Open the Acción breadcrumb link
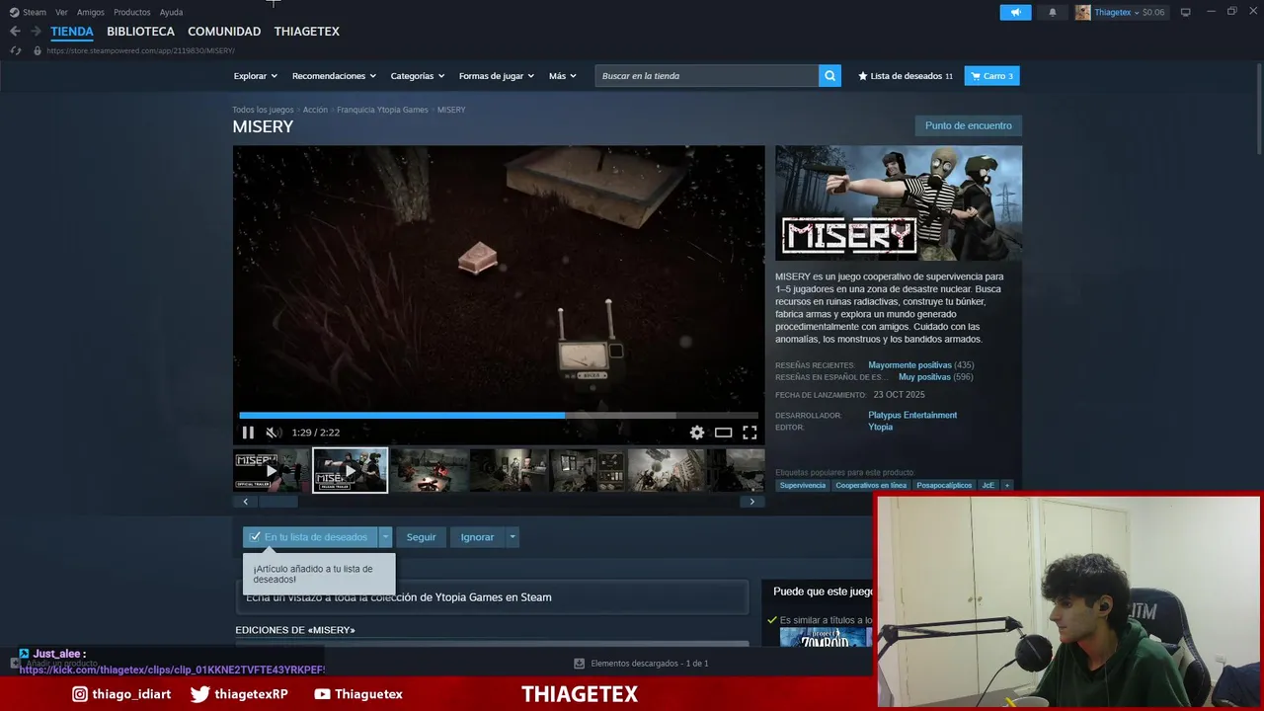 click(315, 110)
